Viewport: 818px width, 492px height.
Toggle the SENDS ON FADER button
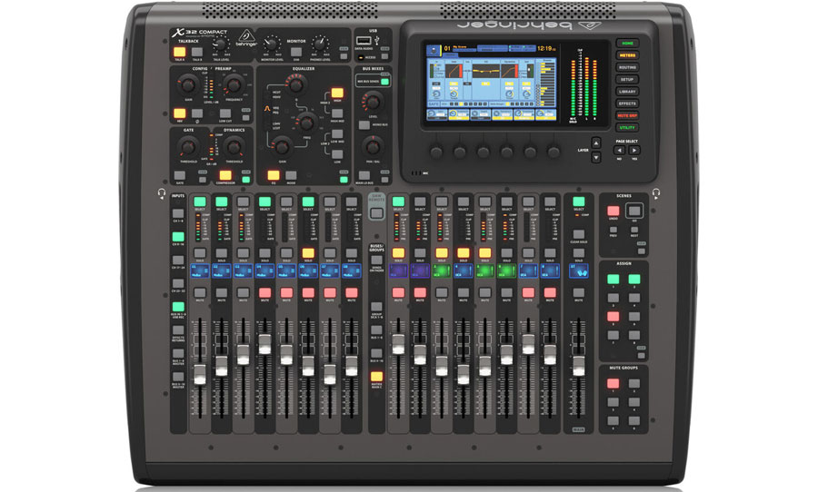[376, 261]
